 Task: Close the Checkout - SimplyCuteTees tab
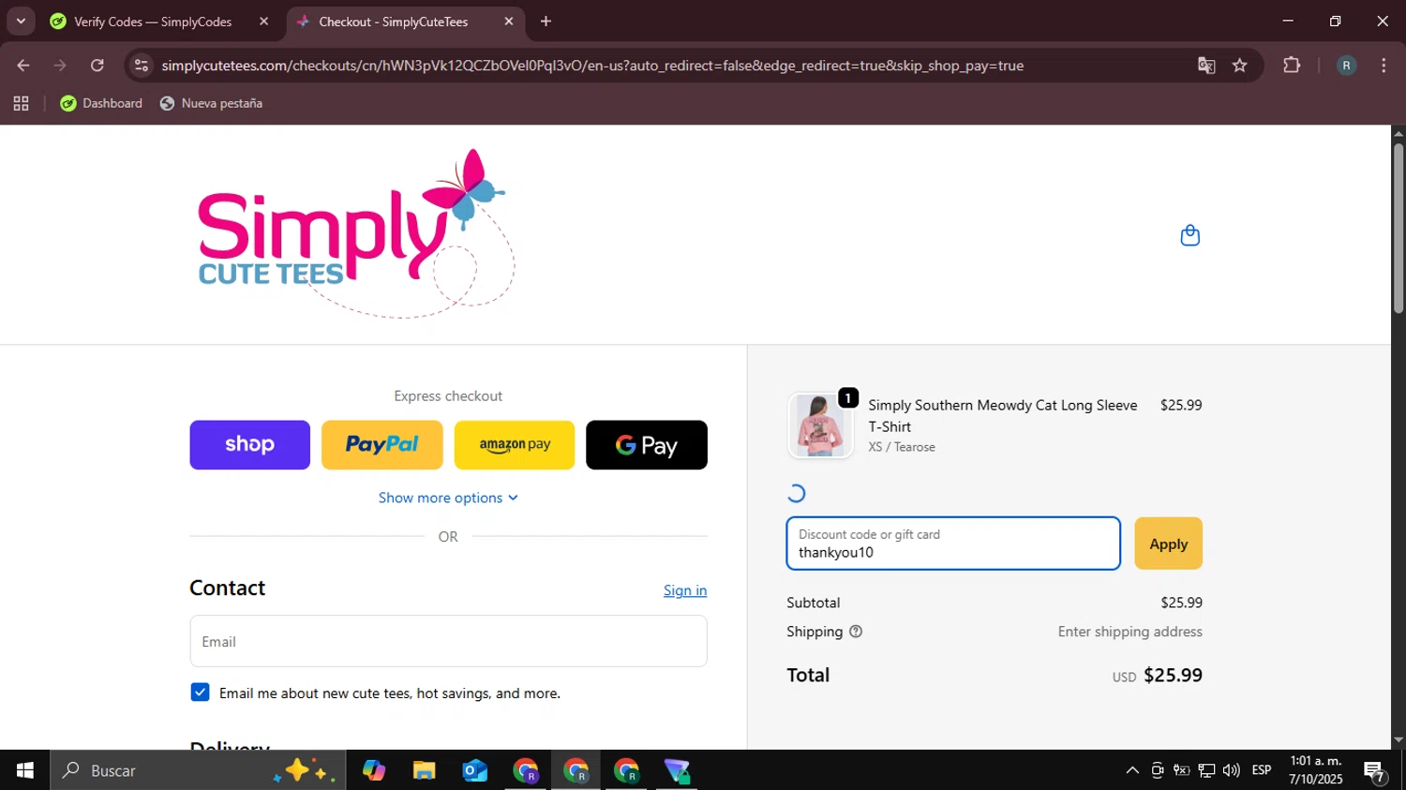pos(508,22)
